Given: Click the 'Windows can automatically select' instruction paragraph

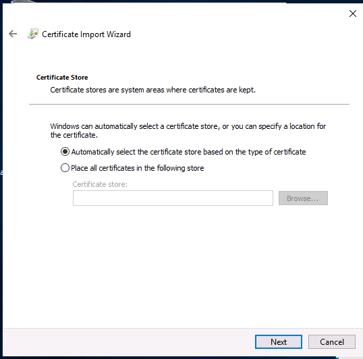Looking at the screenshot, I should pos(188,130).
